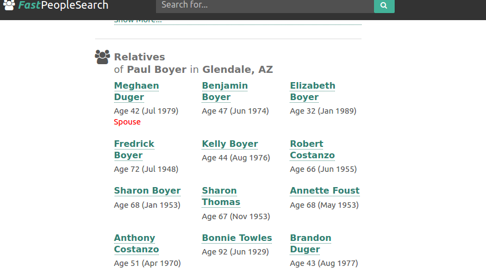Open Annette Foust's profile link
The width and height of the screenshot is (486, 273).
tap(325, 191)
